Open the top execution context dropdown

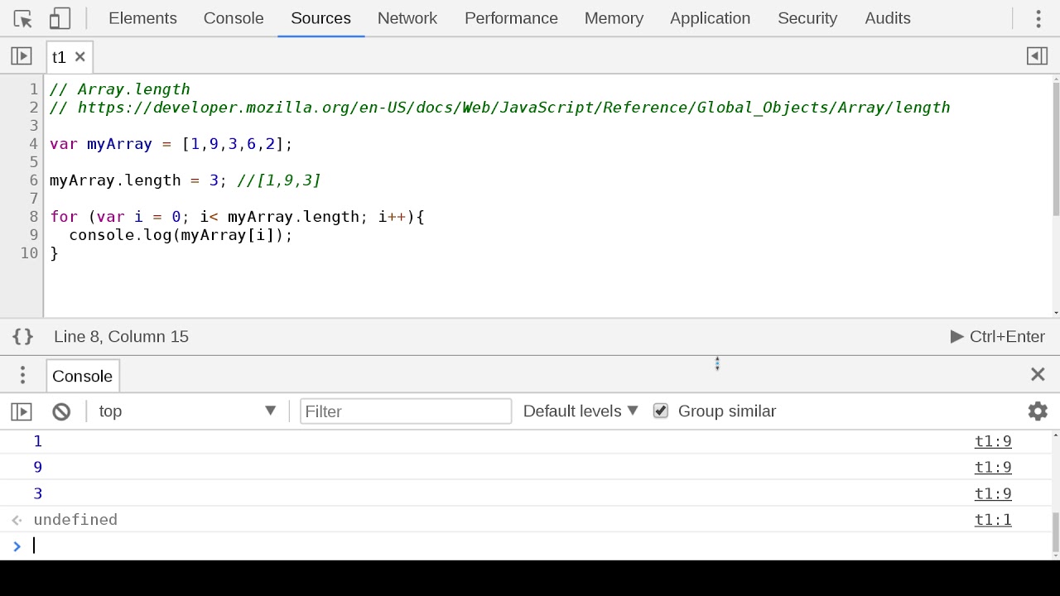pos(187,411)
